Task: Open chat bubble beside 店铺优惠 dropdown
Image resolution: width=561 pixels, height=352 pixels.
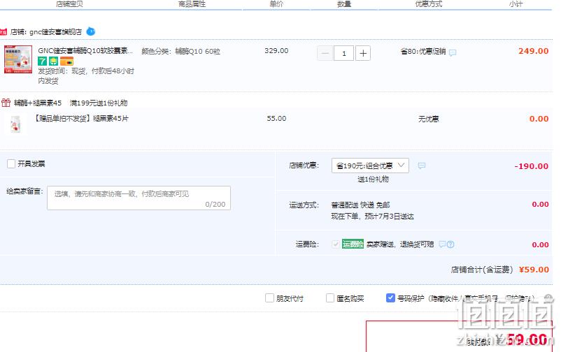Action: (x=422, y=166)
